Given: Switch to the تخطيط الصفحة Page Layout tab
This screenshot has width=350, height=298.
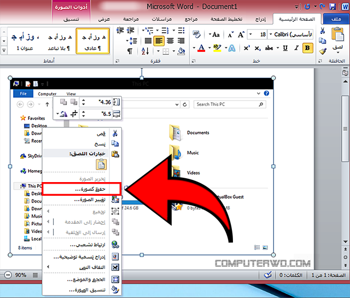Looking at the screenshot, I should tap(226, 19).
